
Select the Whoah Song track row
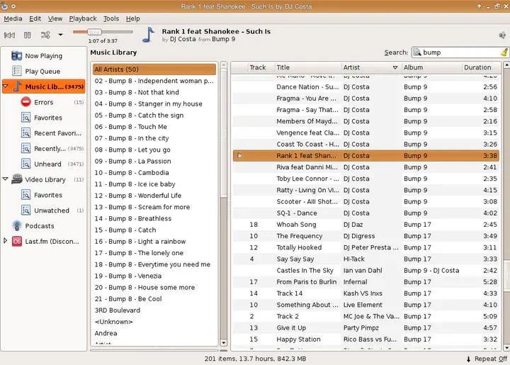[x=366, y=225]
